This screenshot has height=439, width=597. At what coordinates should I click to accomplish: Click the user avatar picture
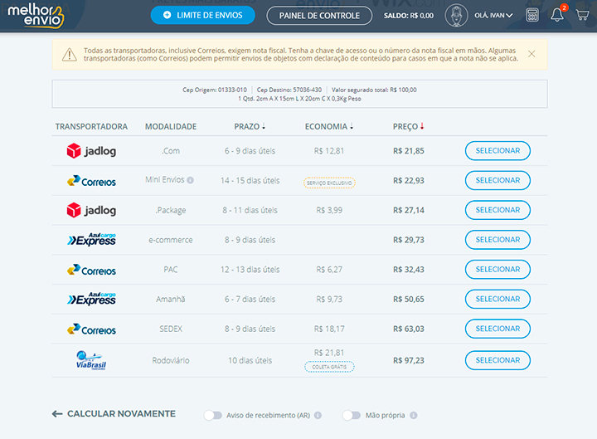pos(457,15)
